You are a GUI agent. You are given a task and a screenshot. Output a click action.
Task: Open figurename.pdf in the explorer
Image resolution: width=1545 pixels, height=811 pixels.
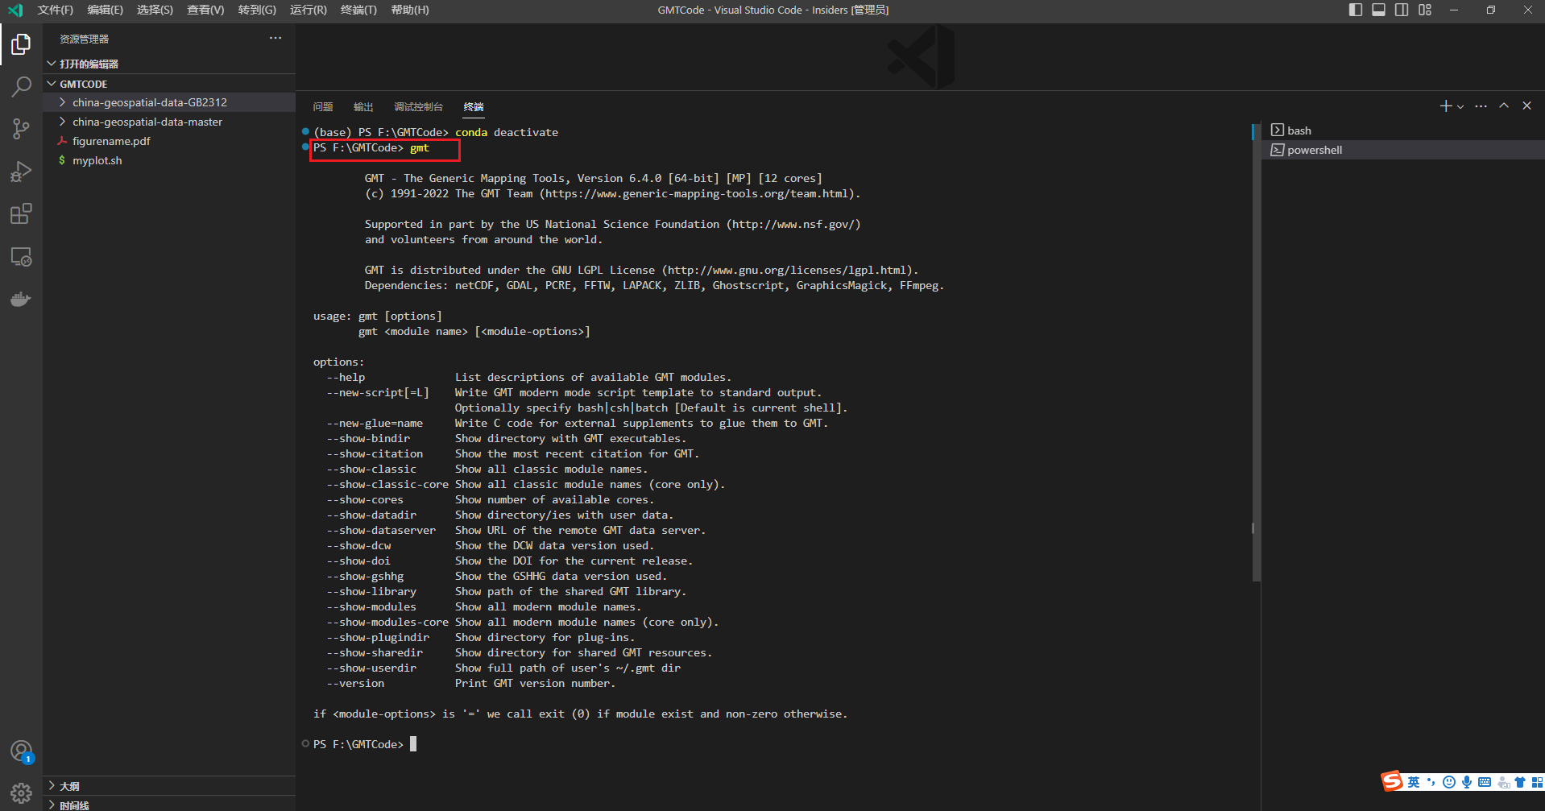169,141
